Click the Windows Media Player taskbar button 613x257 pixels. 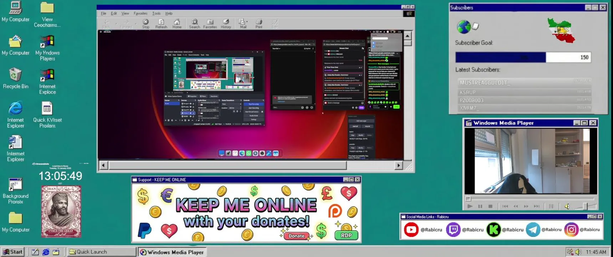172,252
